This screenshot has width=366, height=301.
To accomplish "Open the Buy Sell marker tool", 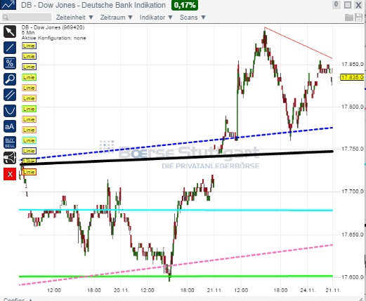I will [x=10, y=142].
